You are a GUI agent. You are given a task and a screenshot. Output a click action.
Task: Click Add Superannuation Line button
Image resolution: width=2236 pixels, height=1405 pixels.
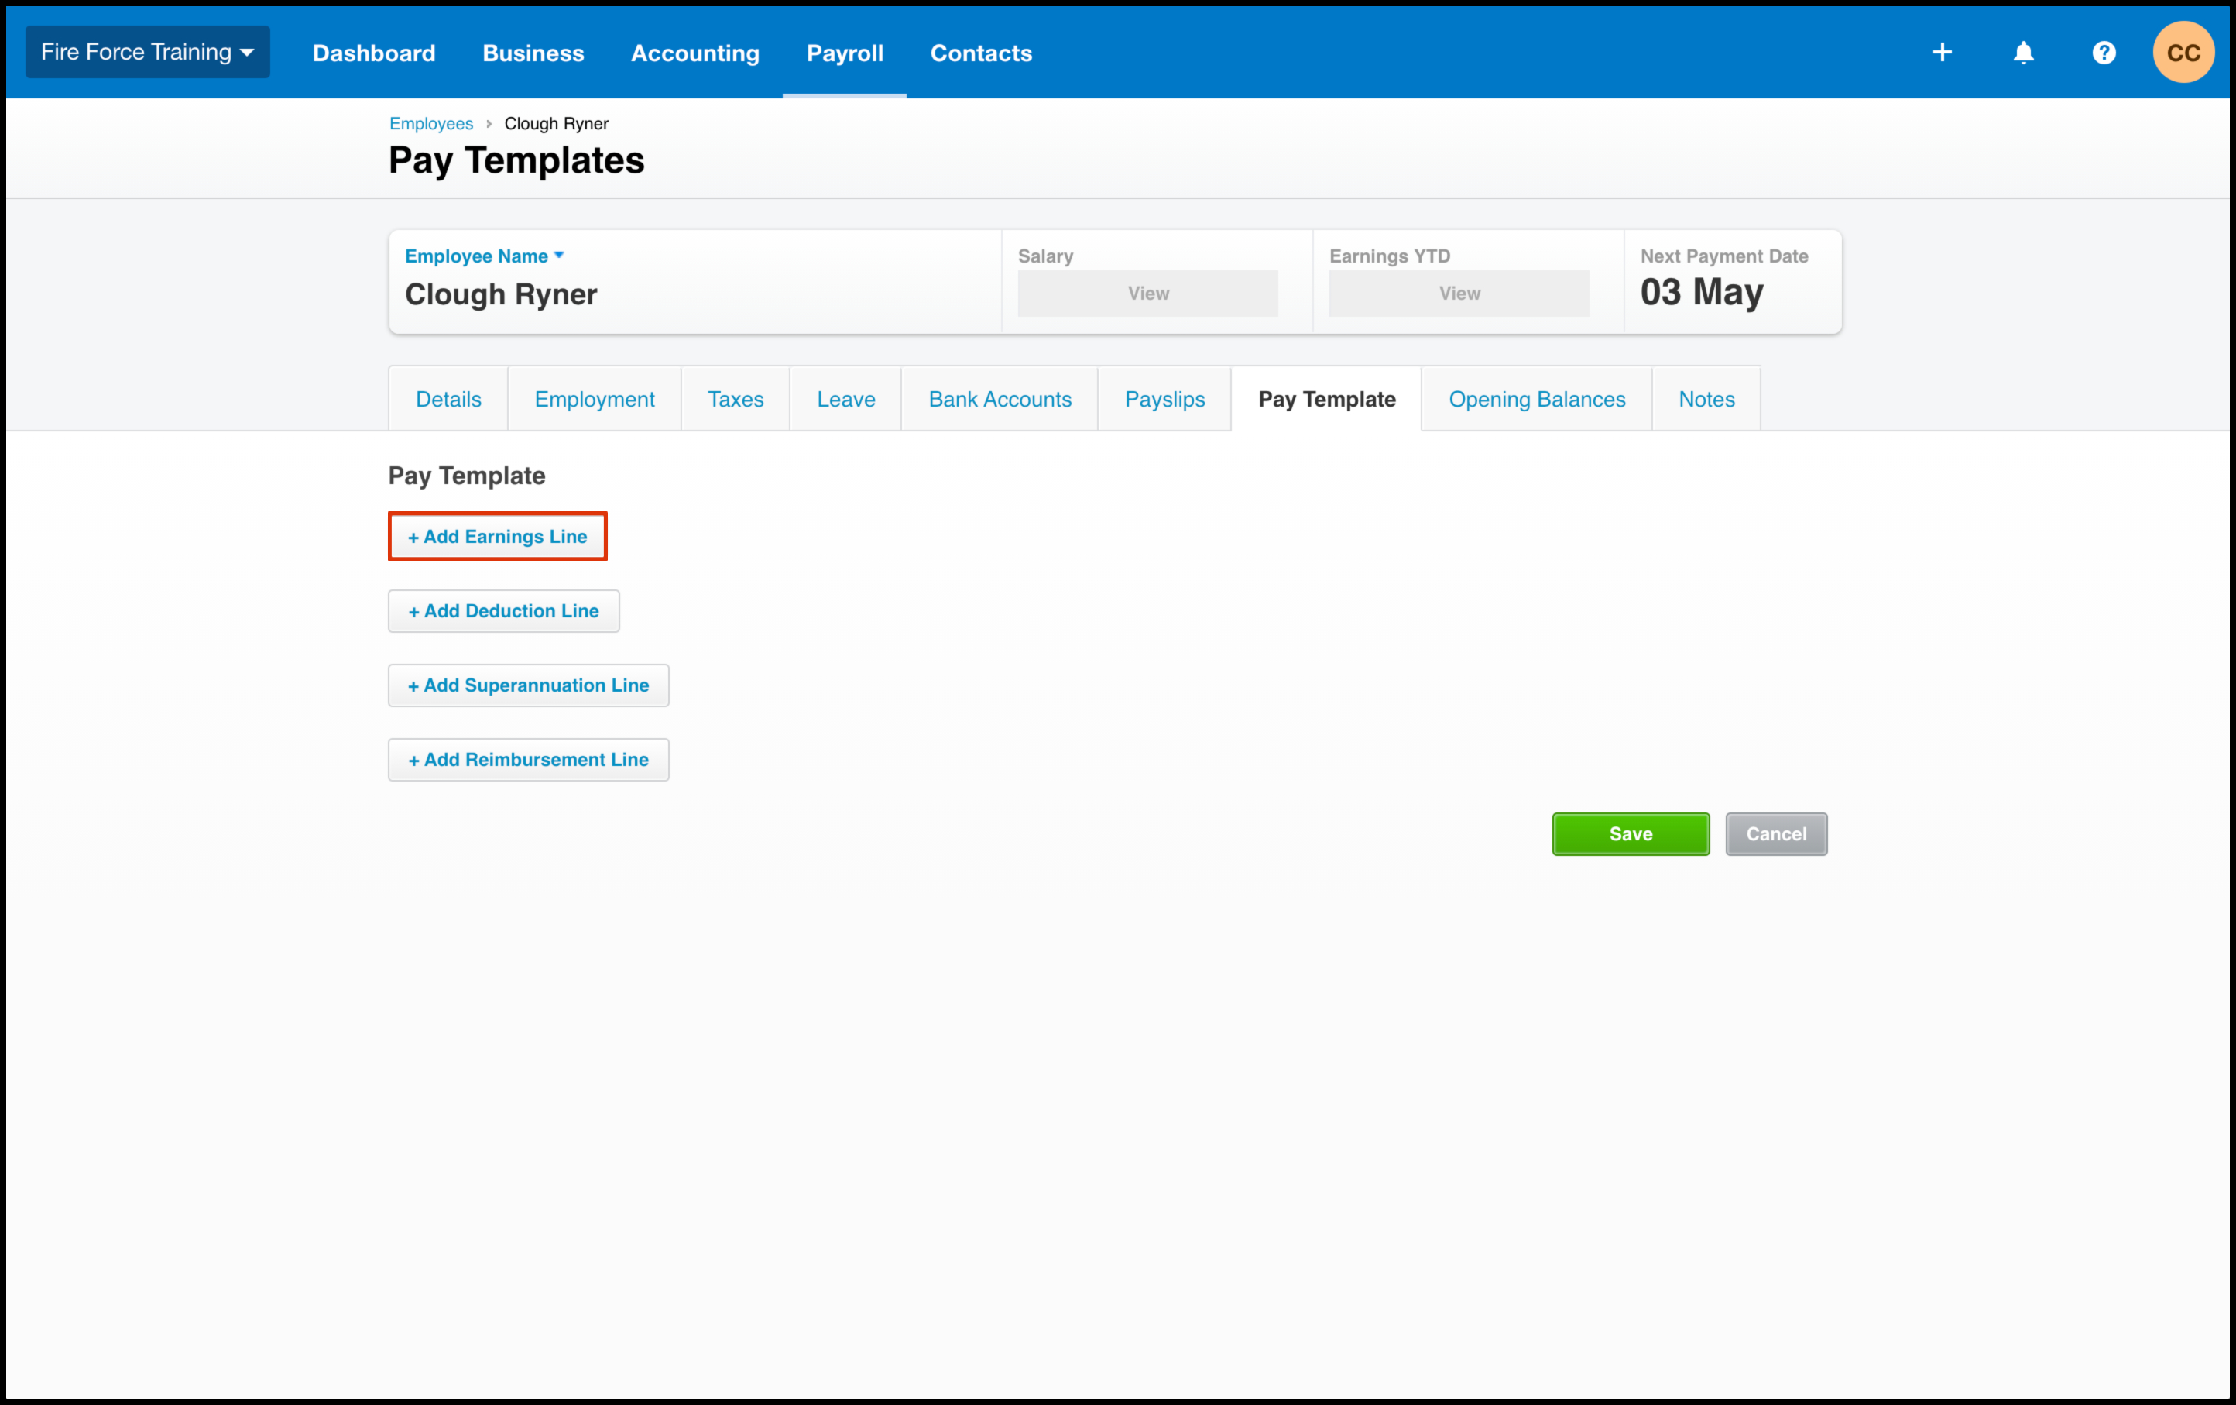pyautogui.click(x=527, y=685)
